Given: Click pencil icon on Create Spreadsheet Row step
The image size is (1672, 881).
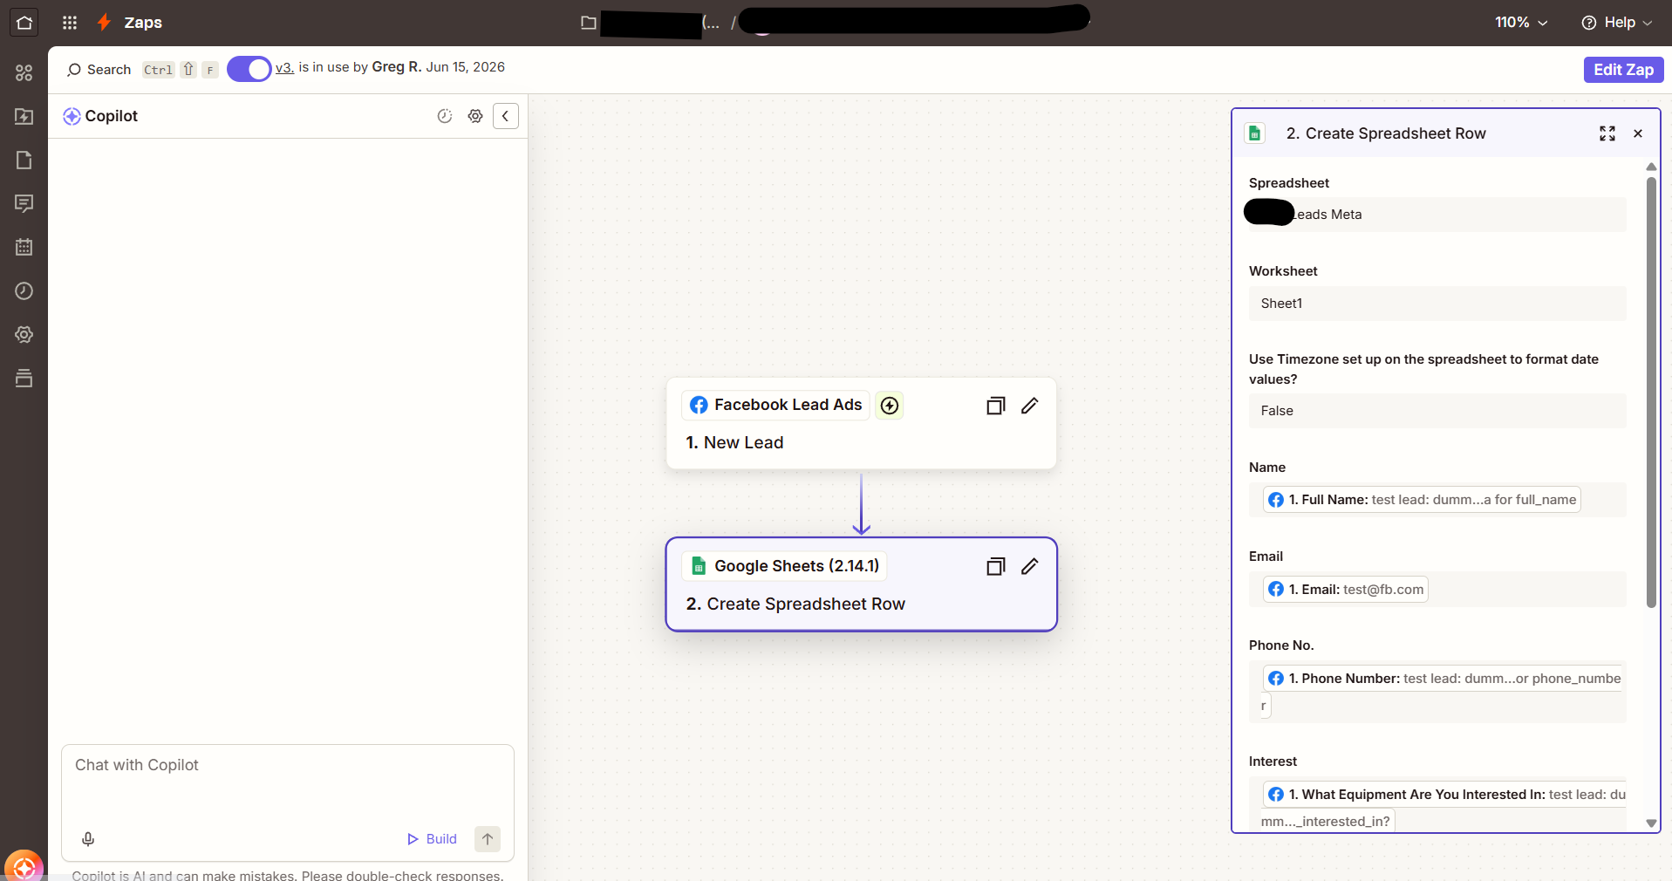Looking at the screenshot, I should [x=1030, y=567].
